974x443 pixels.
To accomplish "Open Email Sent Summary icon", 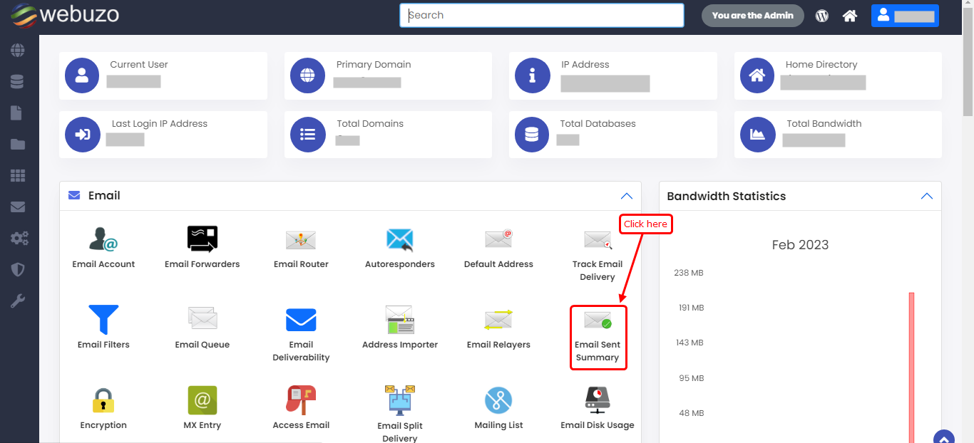I will [598, 321].
